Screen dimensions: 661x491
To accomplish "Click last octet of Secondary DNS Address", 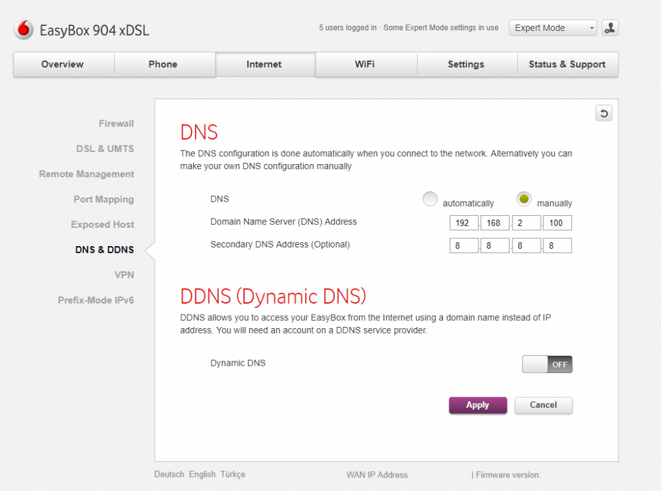I will coord(557,245).
